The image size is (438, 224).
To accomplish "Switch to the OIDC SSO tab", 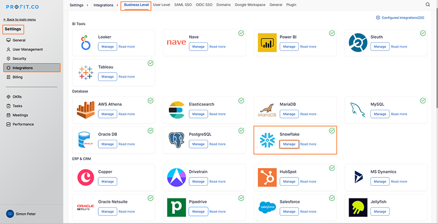I will tap(205, 5).
